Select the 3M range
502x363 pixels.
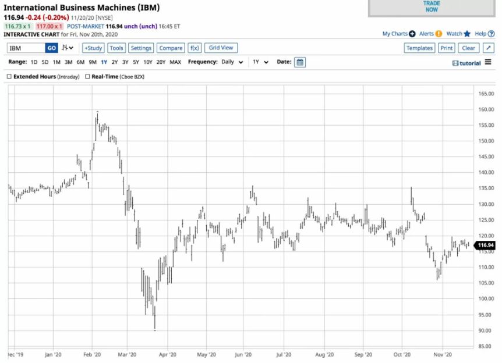coord(69,62)
